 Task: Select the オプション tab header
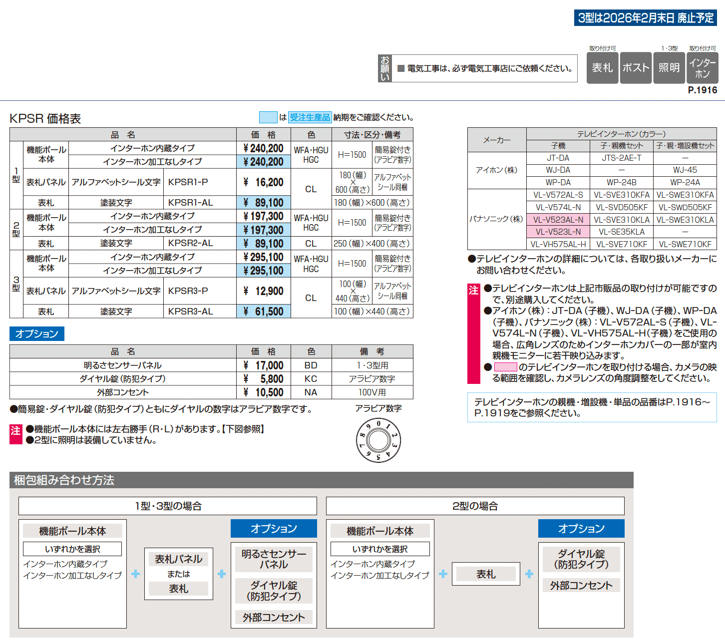36,333
